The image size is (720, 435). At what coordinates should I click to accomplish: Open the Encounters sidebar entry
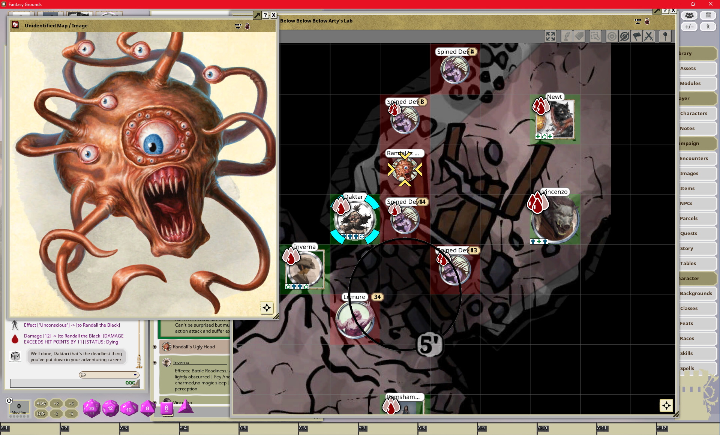point(698,159)
